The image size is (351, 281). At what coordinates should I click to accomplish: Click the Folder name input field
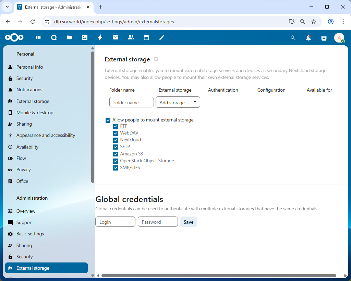[132, 102]
